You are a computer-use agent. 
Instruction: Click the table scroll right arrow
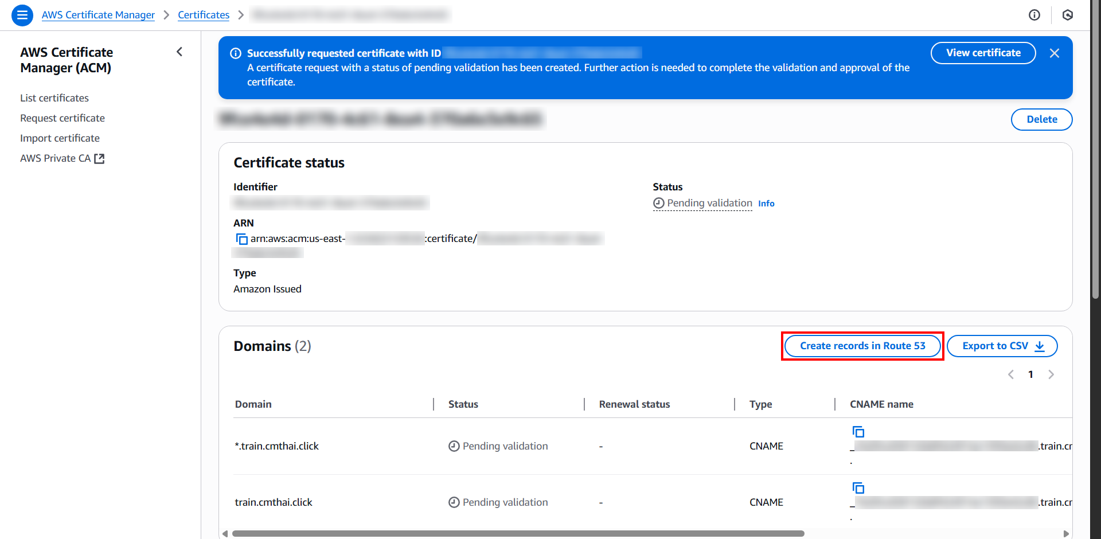pyautogui.click(x=1066, y=534)
